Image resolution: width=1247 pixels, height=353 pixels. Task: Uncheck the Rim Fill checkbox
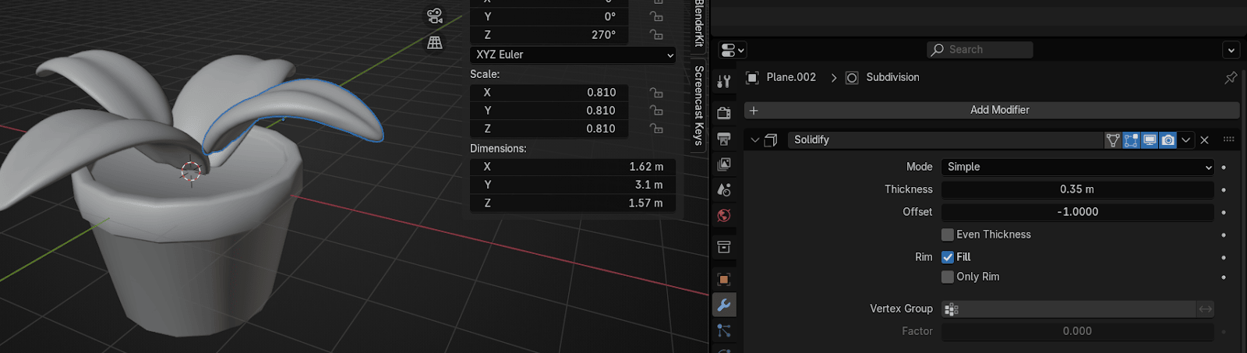[948, 257]
